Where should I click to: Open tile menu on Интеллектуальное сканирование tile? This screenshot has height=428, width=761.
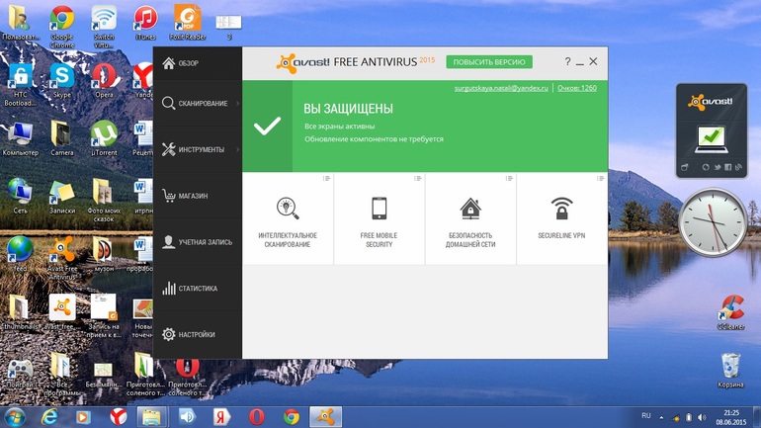pyautogui.click(x=326, y=179)
